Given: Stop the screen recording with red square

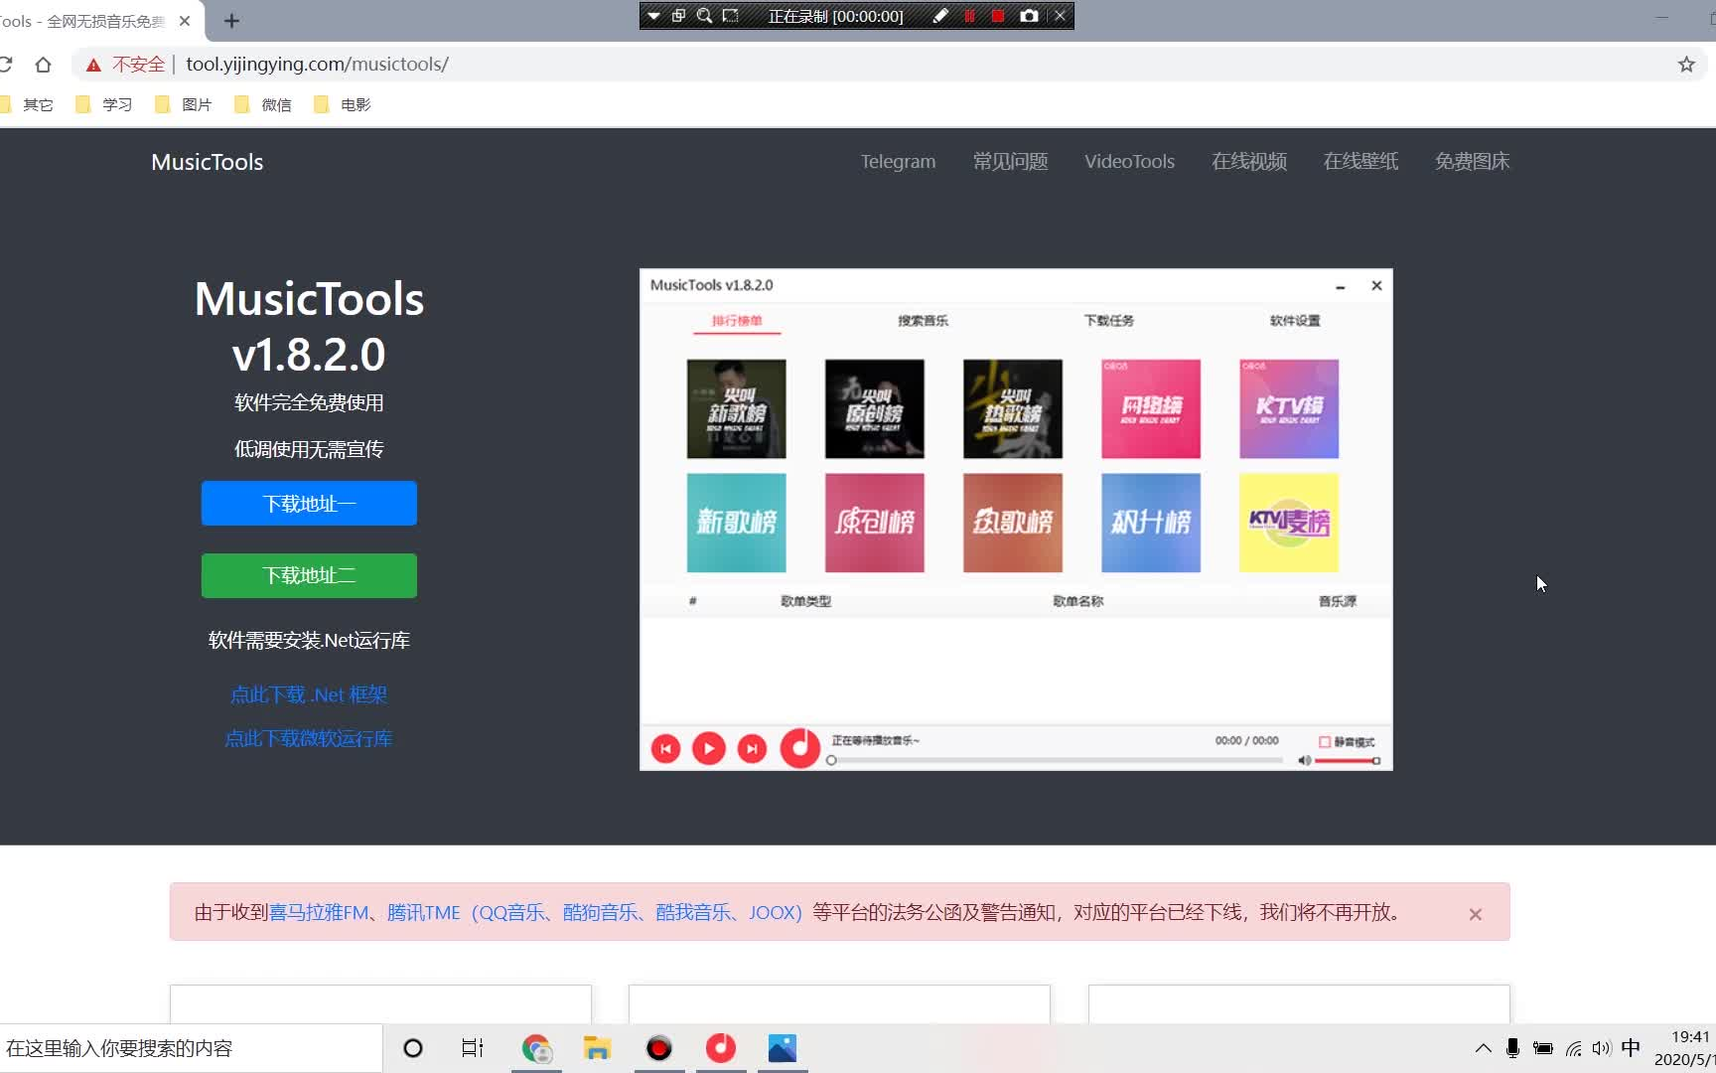Looking at the screenshot, I should [x=998, y=16].
